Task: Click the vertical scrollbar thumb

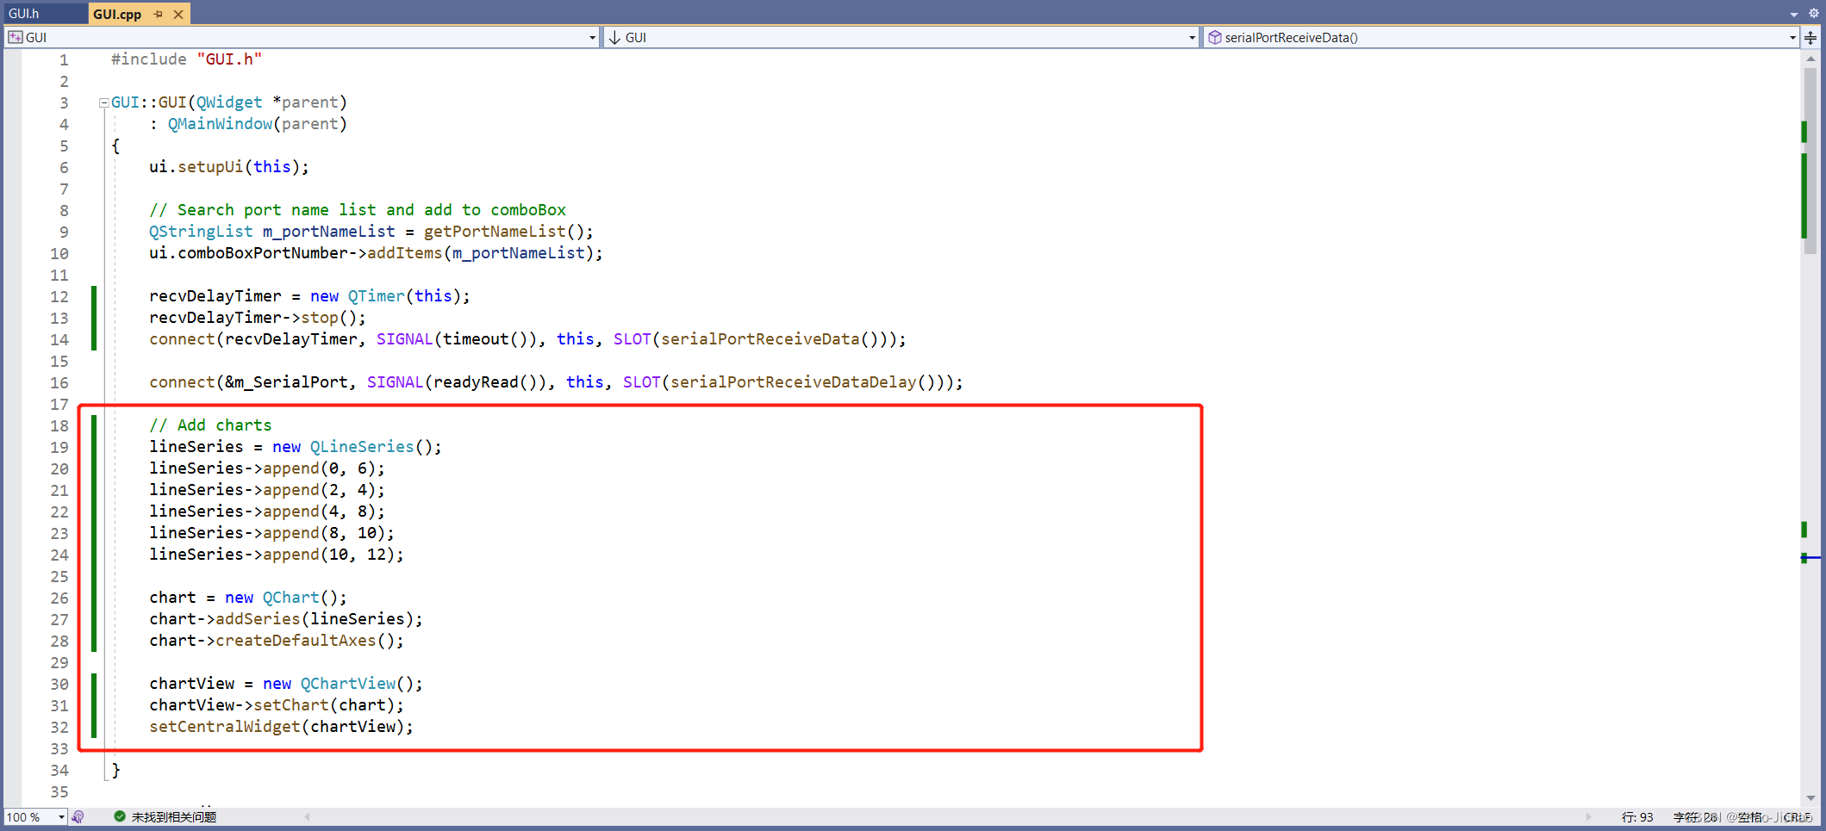Action: pyautogui.click(x=1810, y=161)
